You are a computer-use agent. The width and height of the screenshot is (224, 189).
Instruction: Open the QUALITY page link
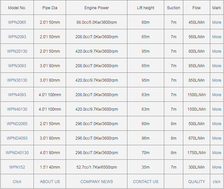(196, 182)
